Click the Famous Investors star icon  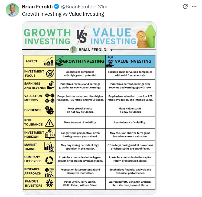click(x=49, y=183)
